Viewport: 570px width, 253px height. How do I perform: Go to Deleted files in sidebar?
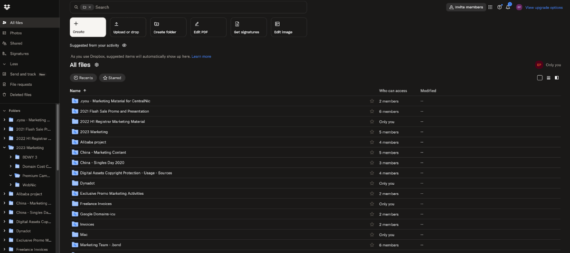(20, 95)
